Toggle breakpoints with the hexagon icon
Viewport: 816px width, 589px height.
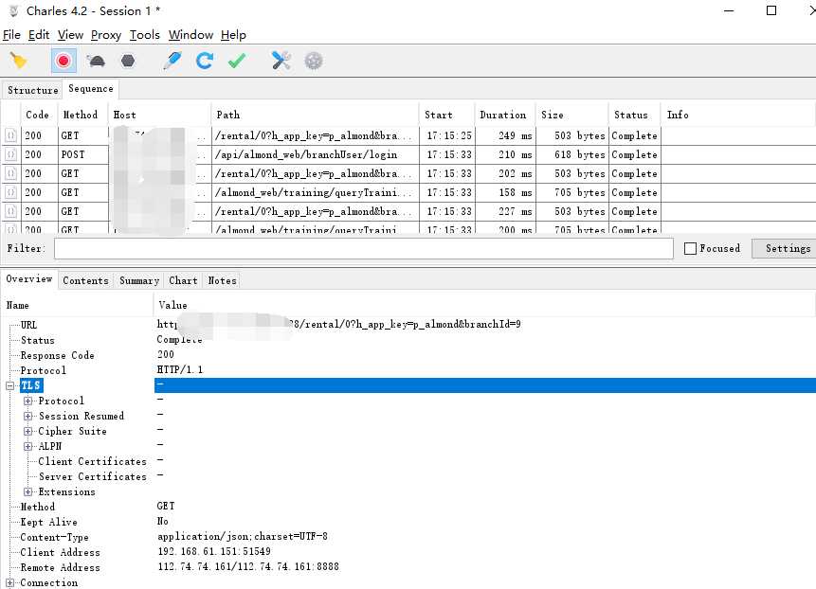[128, 61]
